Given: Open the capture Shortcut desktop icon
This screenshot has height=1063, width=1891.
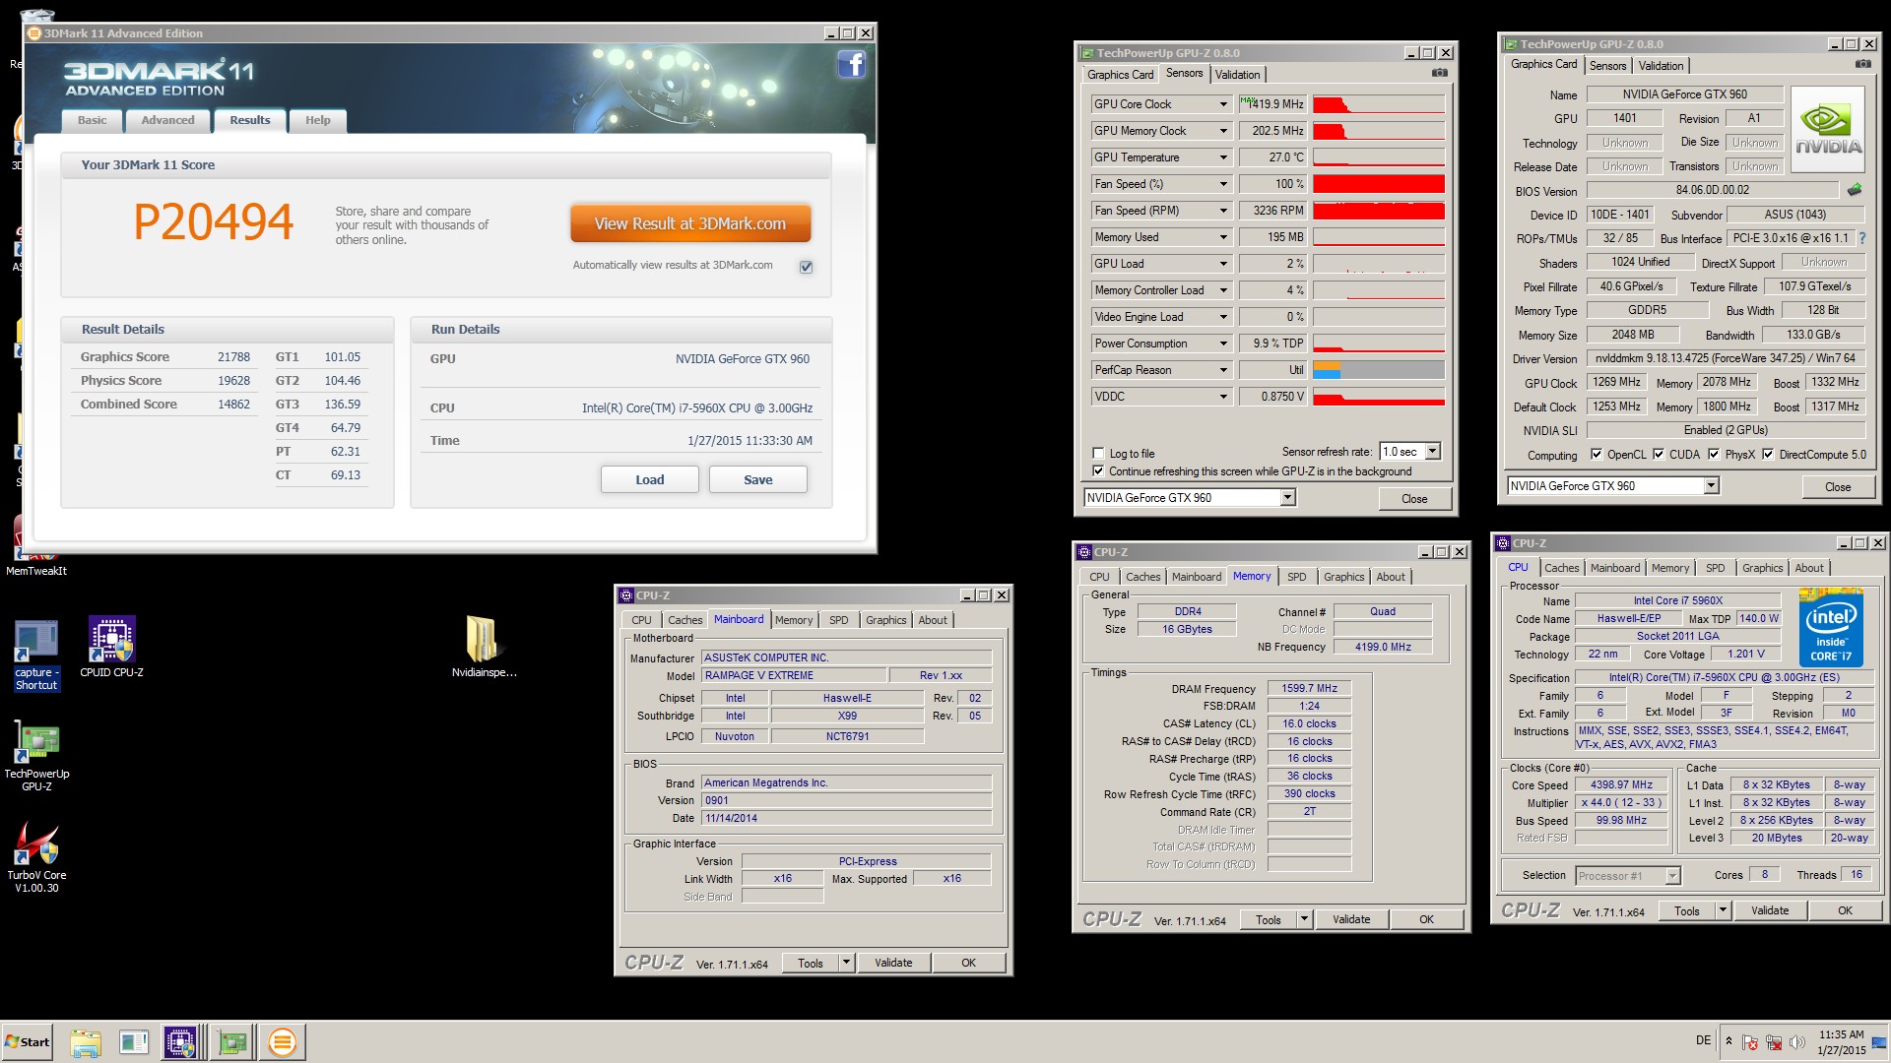Looking at the screenshot, I should [x=36, y=655].
